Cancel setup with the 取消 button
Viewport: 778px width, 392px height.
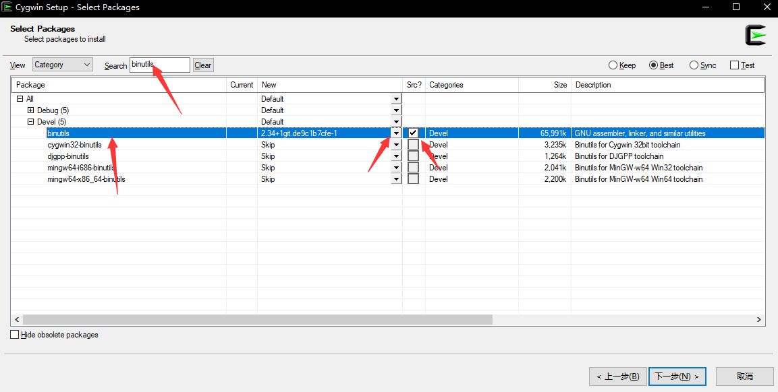coord(745,377)
